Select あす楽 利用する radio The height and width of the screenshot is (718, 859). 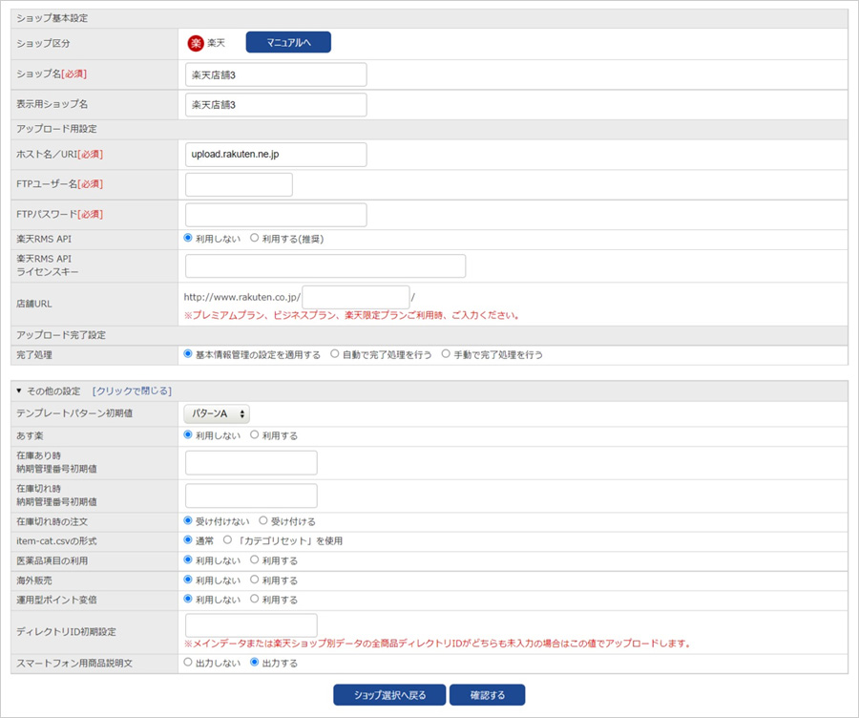254,434
